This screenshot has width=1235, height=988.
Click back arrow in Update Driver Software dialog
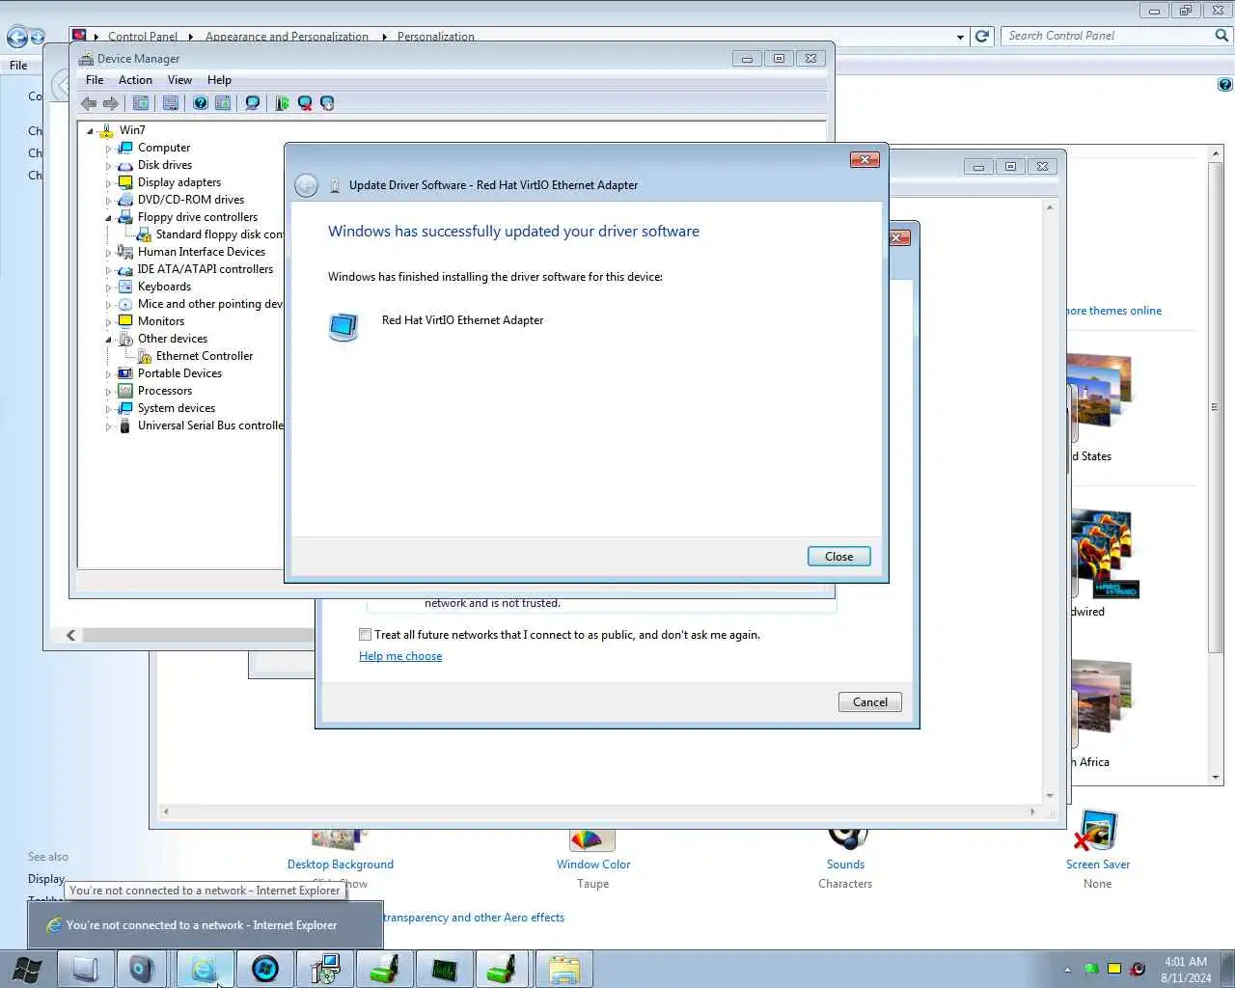coord(306,185)
